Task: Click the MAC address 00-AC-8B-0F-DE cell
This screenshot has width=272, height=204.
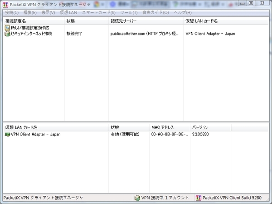Action: (170, 134)
